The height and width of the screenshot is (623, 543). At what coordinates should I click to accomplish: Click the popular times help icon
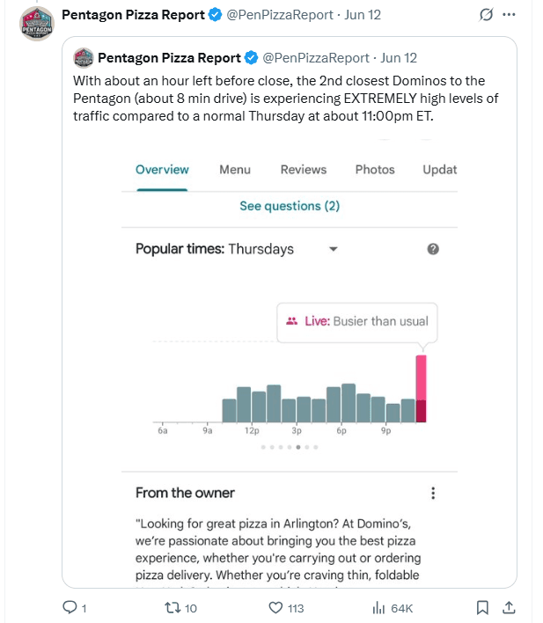click(x=433, y=249)
